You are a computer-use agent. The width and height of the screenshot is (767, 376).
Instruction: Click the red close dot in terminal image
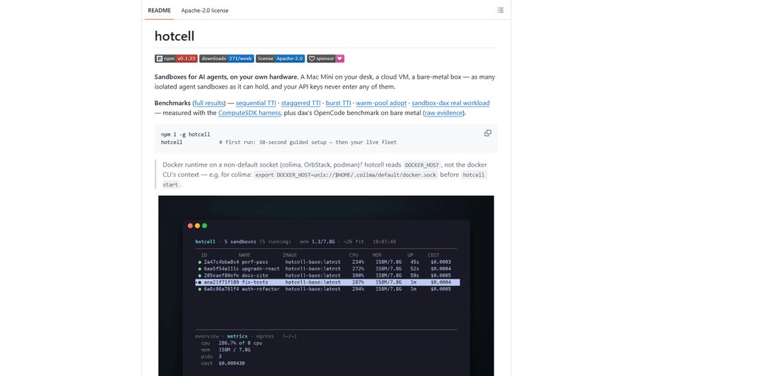pyautogui.click(x=190, y=226)
